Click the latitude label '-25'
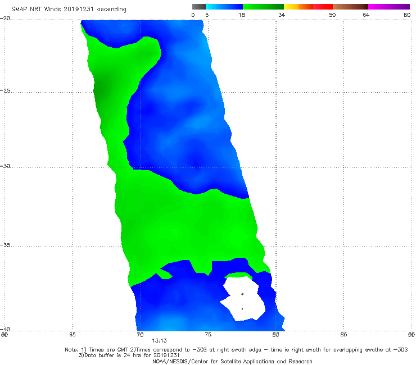416x365 pixels. 5,91
